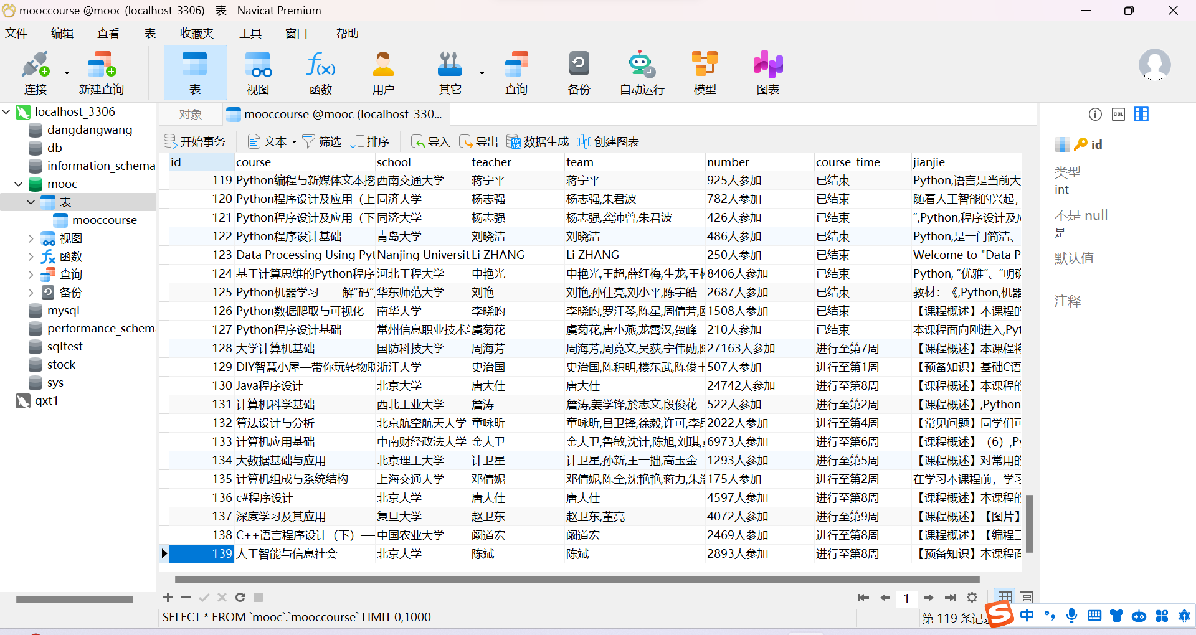Expand the 查询 queries node
Viewport: 1196px width, 635px height.
click(x=31, y=275)
